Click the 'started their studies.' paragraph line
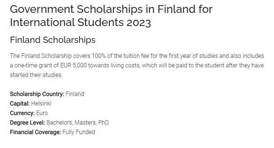Screen dimensions: 274x148 tap(36, 75)
